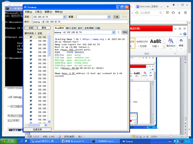Open browser downloads arrow icon
The height and width of the screenshot is (144, 193).
(x=179, y=12)
